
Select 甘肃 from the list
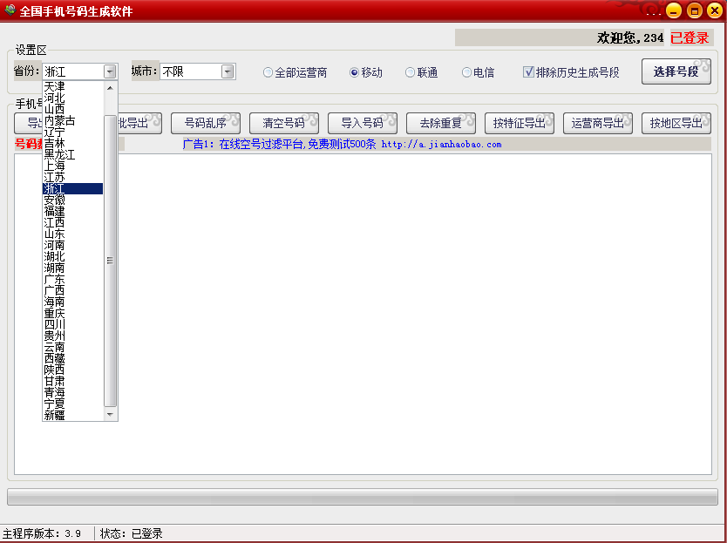[x=73, y=381]
